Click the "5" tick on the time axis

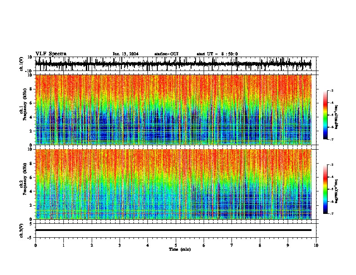[176, 245]
